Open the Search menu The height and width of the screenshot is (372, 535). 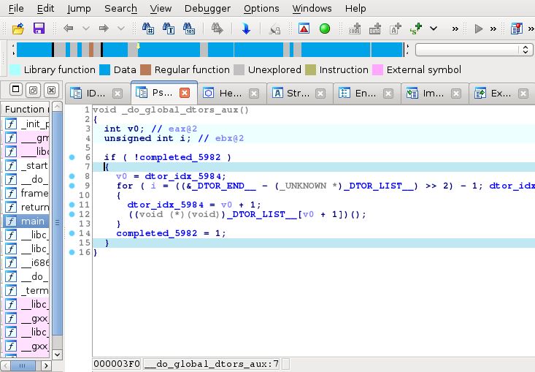[x=120, y=8]
